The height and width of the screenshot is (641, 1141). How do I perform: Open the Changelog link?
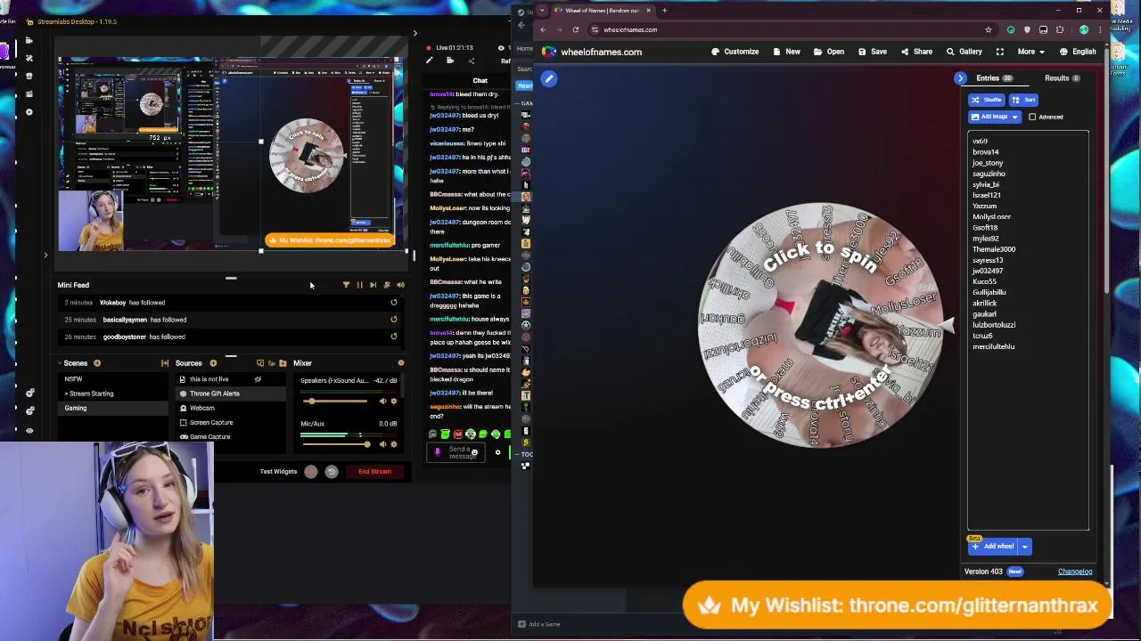pyautogui.click(x=1075, y=572)
